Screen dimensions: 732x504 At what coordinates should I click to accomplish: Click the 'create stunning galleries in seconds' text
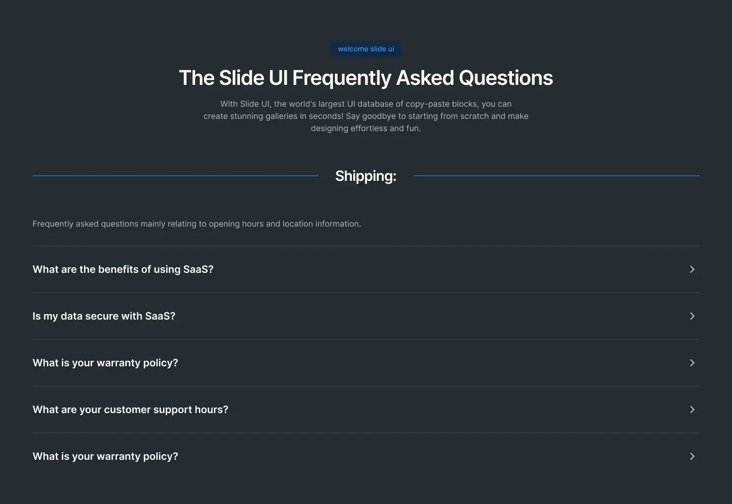click(x=273, y=116)
